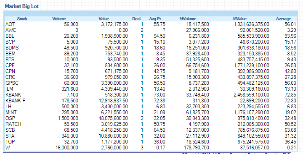Image resolution: width=303 pixels, height=154 pixels.
Task: Click the Value column header
Action: tap(104, 19)
